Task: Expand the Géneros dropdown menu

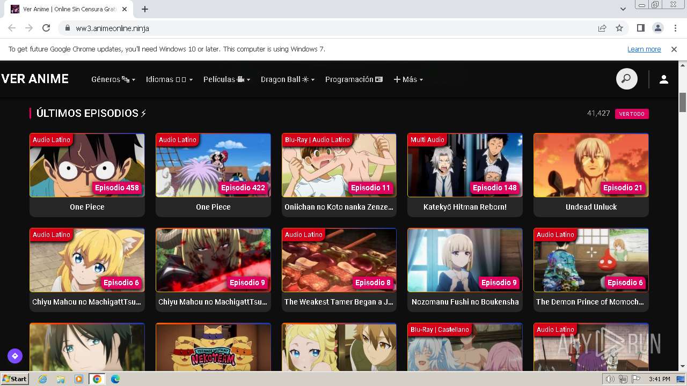Action: coord(113,79)
